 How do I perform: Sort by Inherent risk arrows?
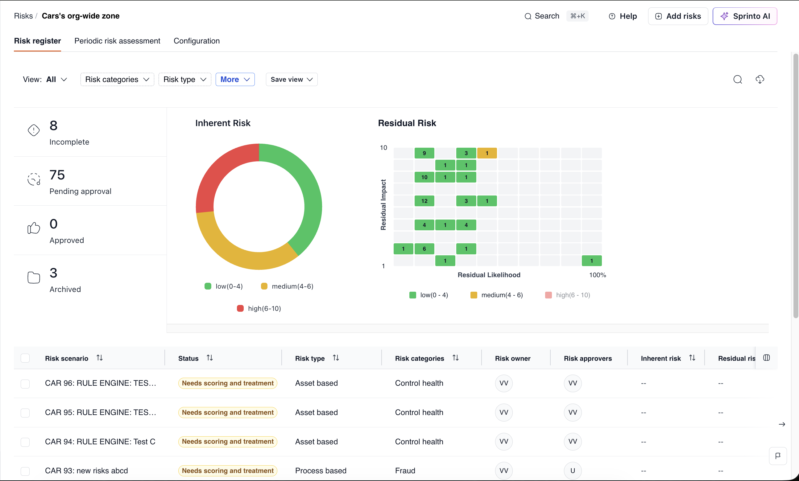click(692, 358)
